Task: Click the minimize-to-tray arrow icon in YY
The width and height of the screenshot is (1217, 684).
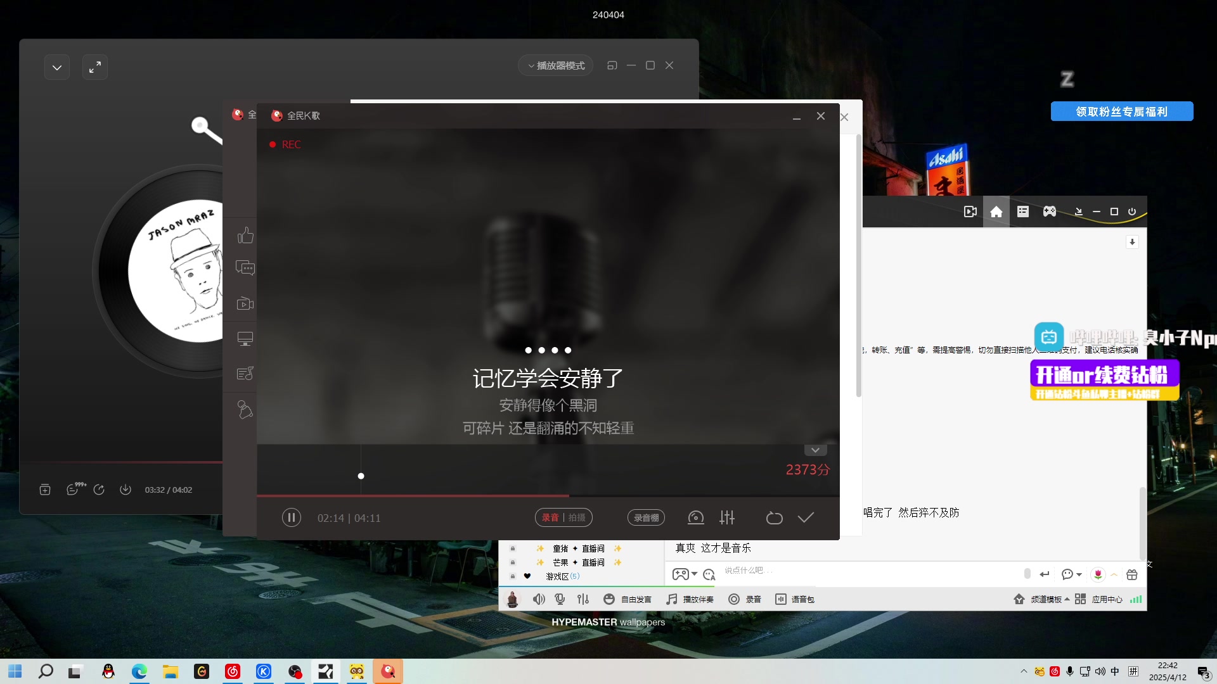Action: tap(1078, 212)
